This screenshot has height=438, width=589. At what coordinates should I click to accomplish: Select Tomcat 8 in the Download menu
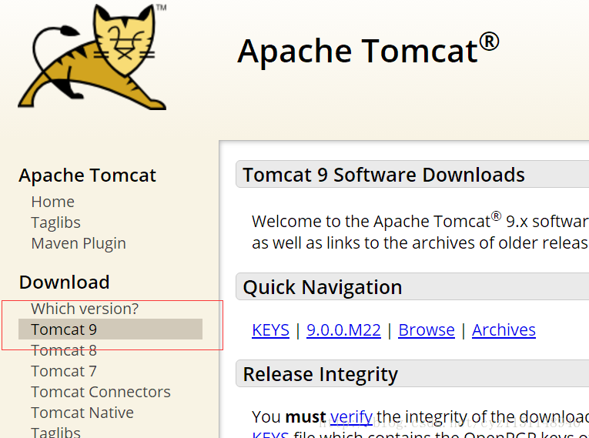(64, 350)
